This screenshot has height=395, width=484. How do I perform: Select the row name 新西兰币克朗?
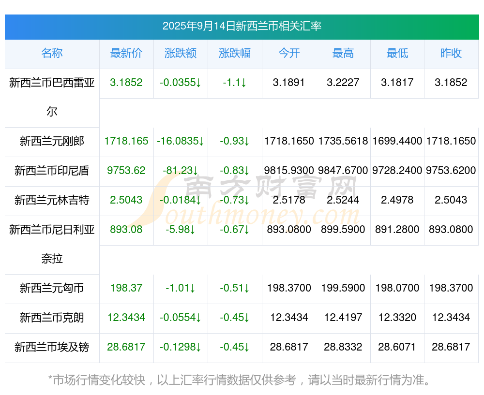[x=52, y=318]
